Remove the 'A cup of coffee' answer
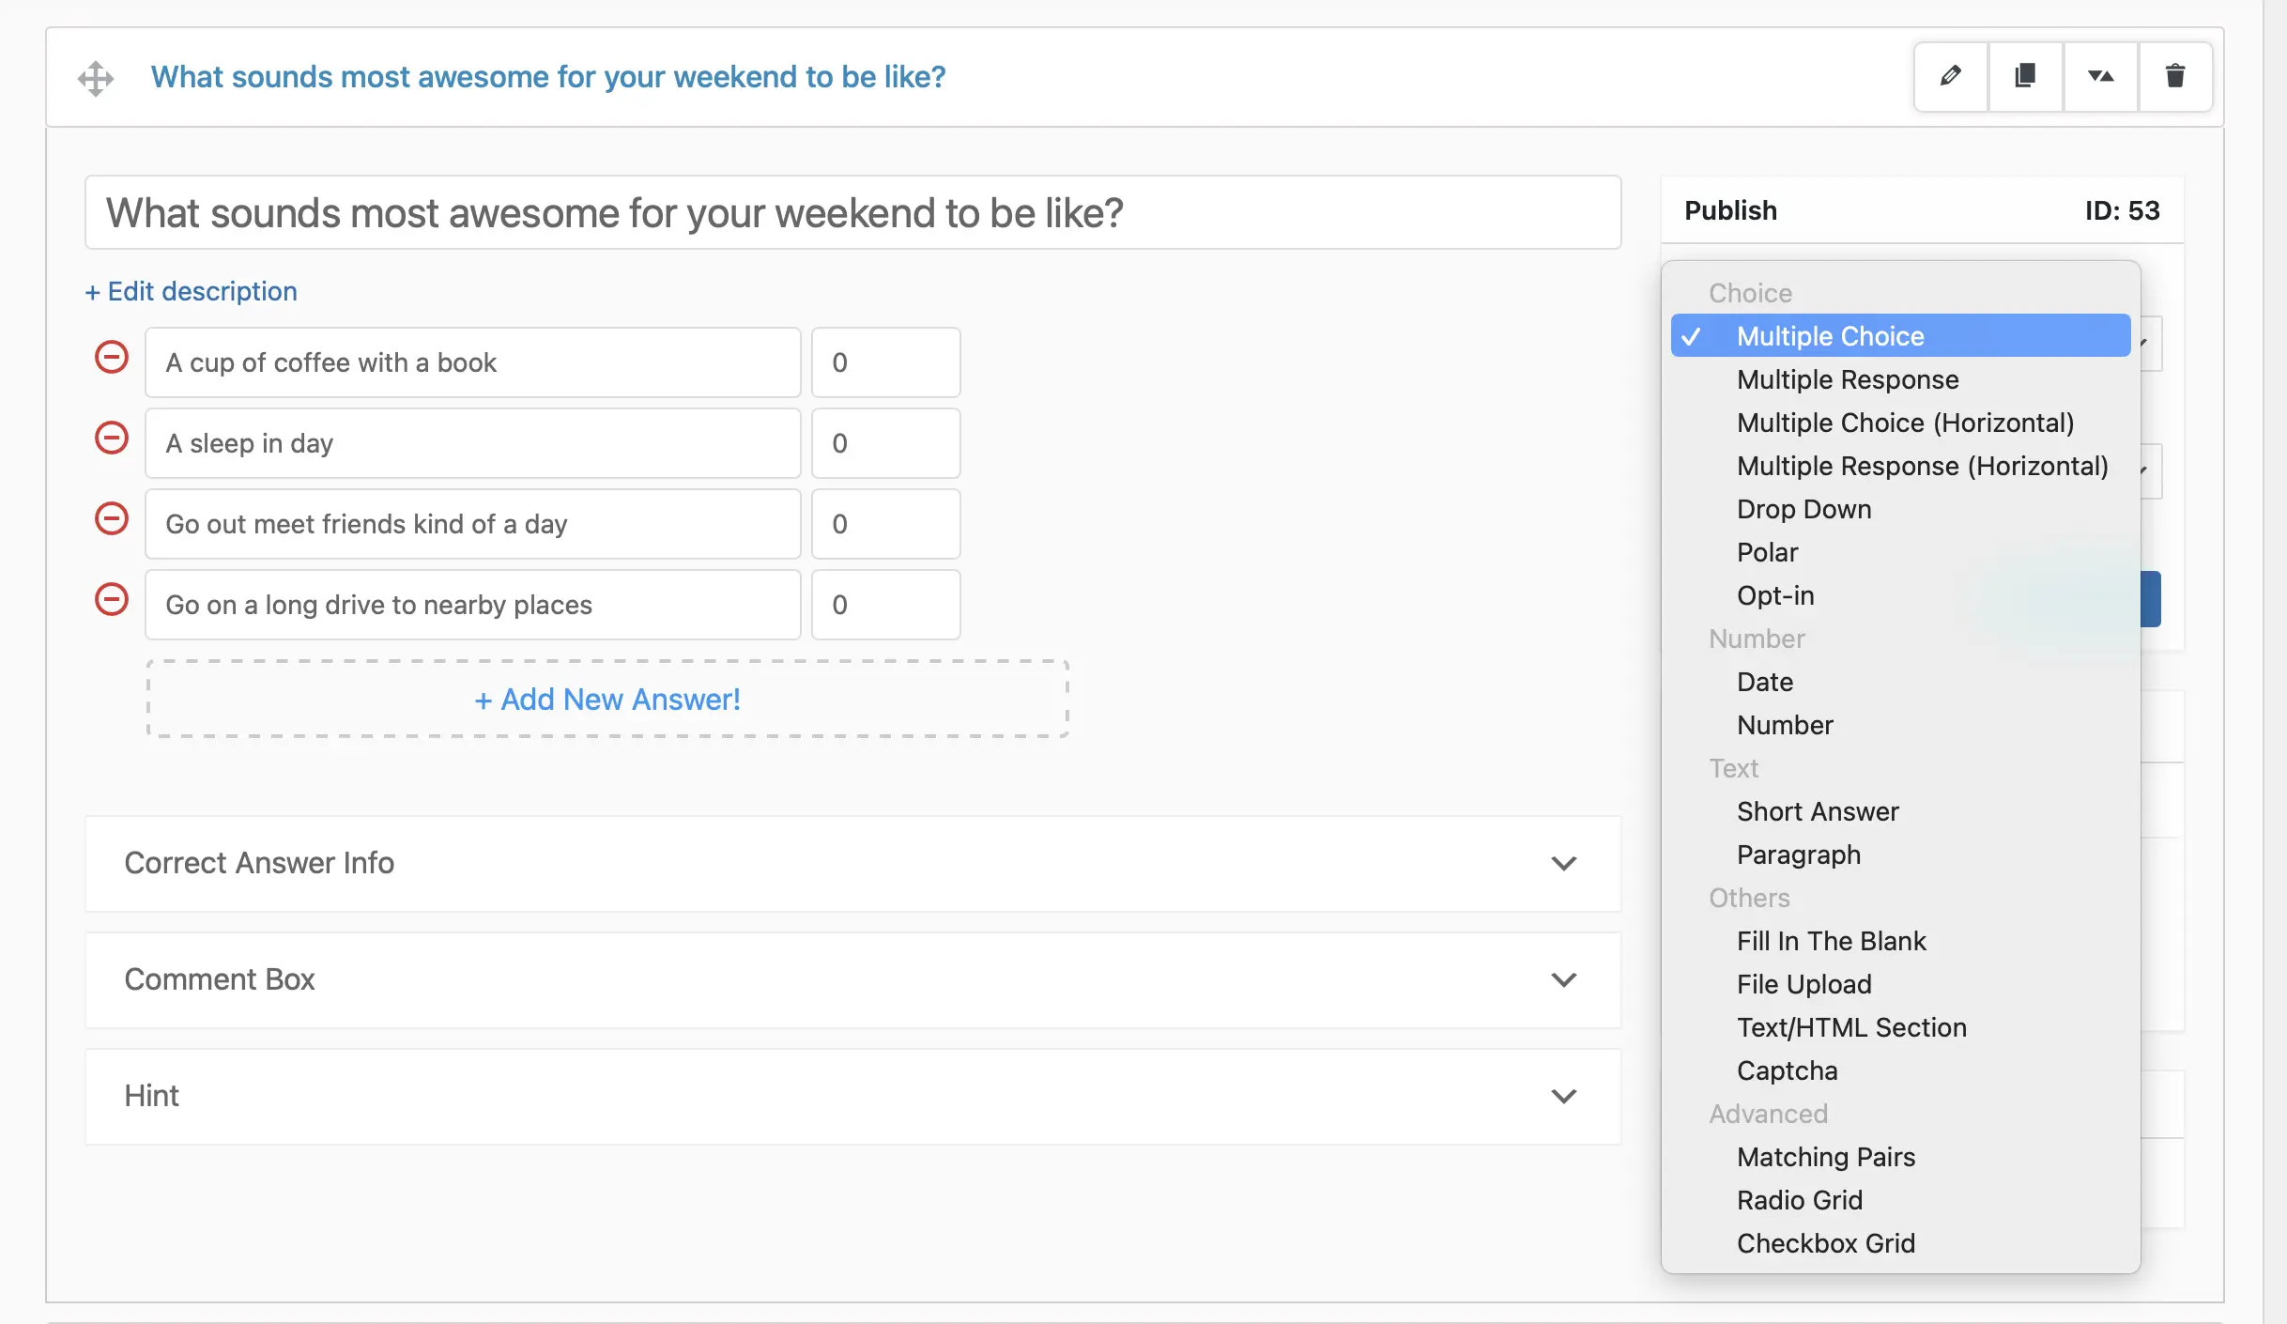Viewport: 2287px width, 1324px height. click(110, 361)
